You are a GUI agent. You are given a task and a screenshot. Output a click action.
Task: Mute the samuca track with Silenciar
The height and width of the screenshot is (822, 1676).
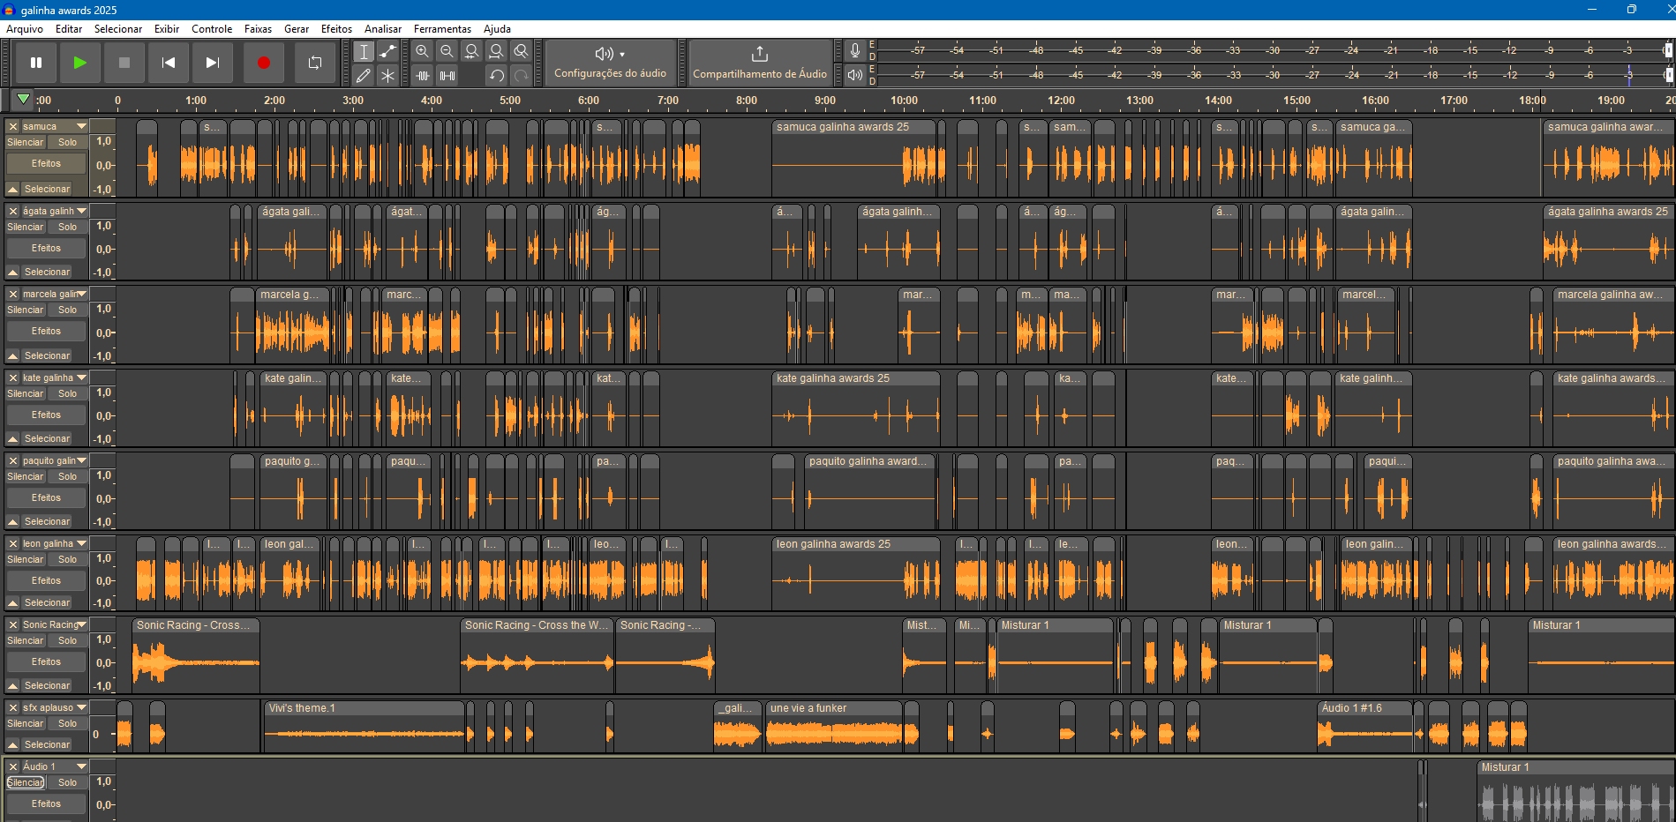(26, 142)
